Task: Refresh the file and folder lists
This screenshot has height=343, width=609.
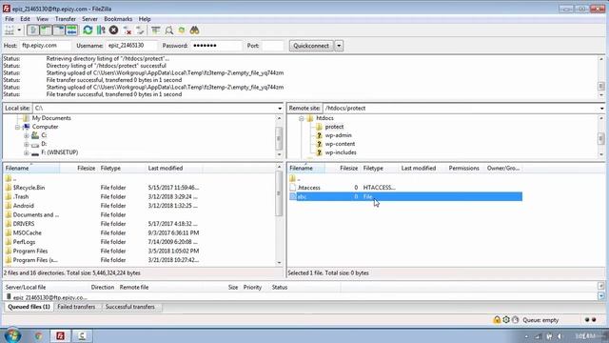Action: (x=88, y=30)
